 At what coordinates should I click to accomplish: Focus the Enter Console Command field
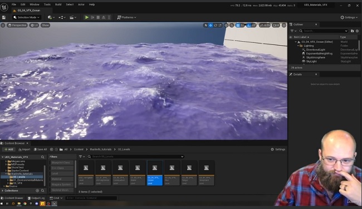(91, 198)
